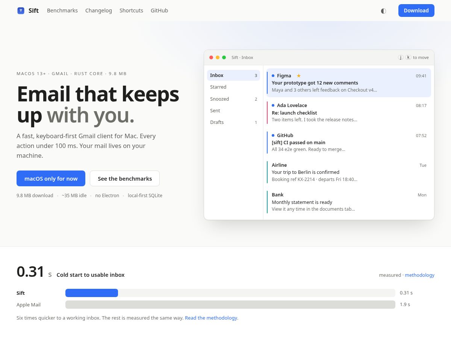Click the blue Download button
Screen dimensions: 451x338
[416, 11]
